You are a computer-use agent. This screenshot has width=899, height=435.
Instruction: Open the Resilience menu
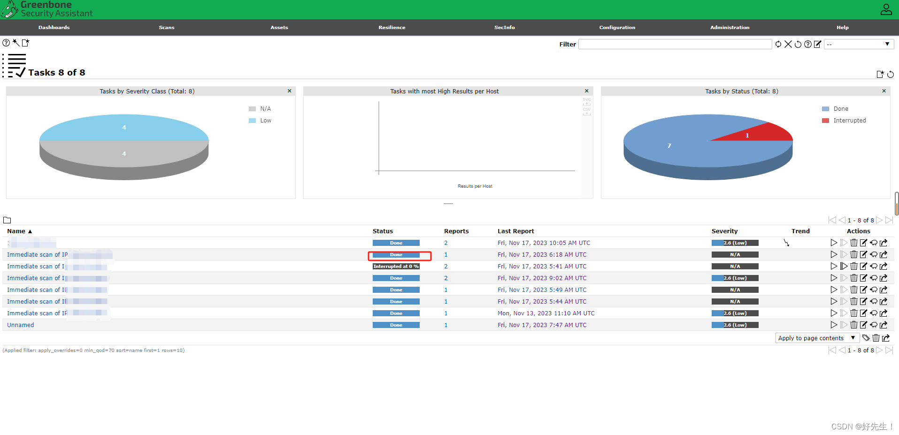tap(392, 27)
